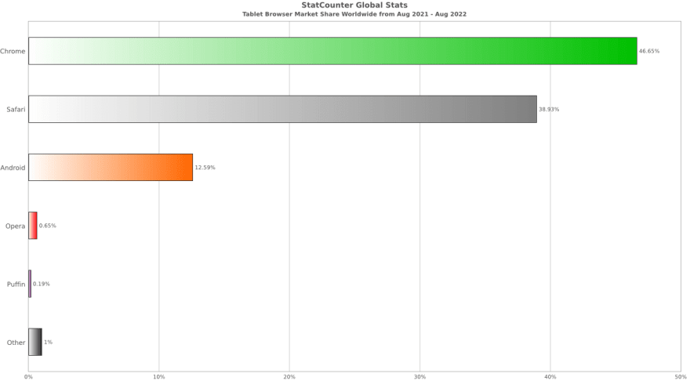Click the 30% x-axis tick label

point(419,377)
